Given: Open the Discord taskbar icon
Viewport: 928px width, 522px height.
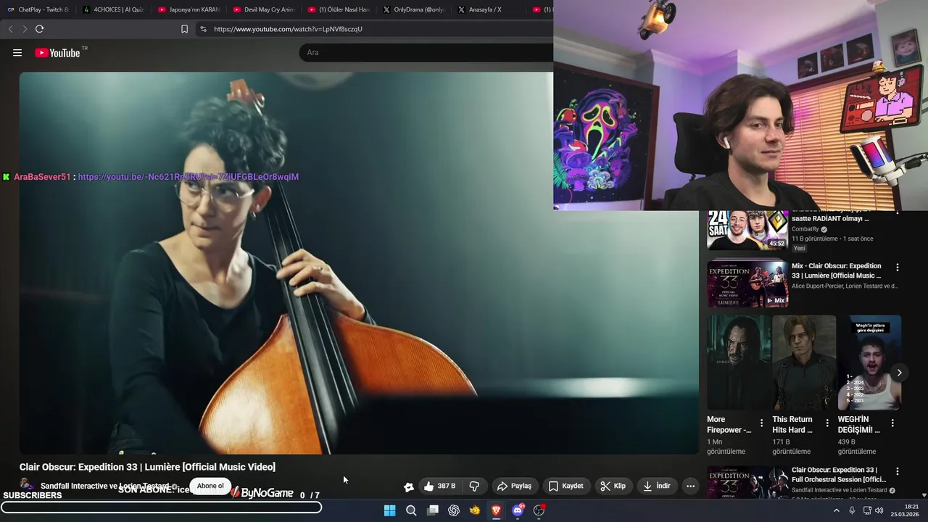Looking at the screenshot, I should 518,510.
